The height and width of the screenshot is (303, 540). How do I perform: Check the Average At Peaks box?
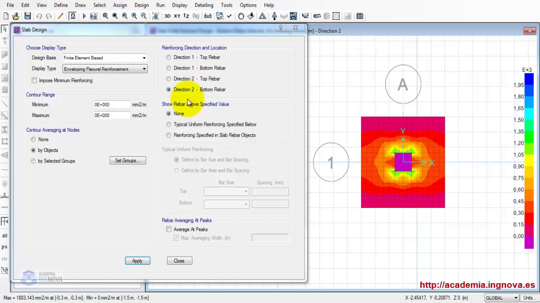[169, 229]
